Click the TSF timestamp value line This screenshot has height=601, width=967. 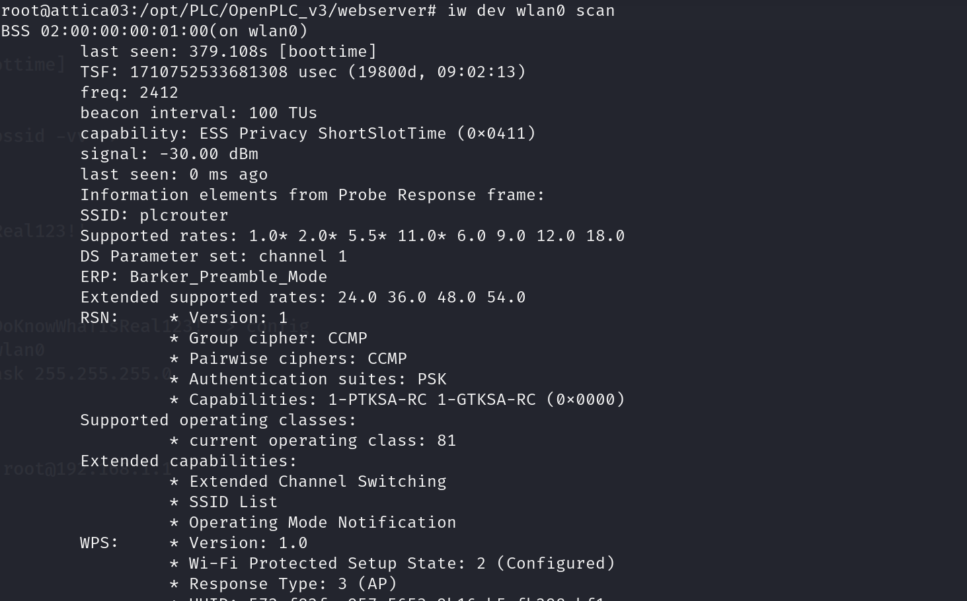click(x=303, y=72)
